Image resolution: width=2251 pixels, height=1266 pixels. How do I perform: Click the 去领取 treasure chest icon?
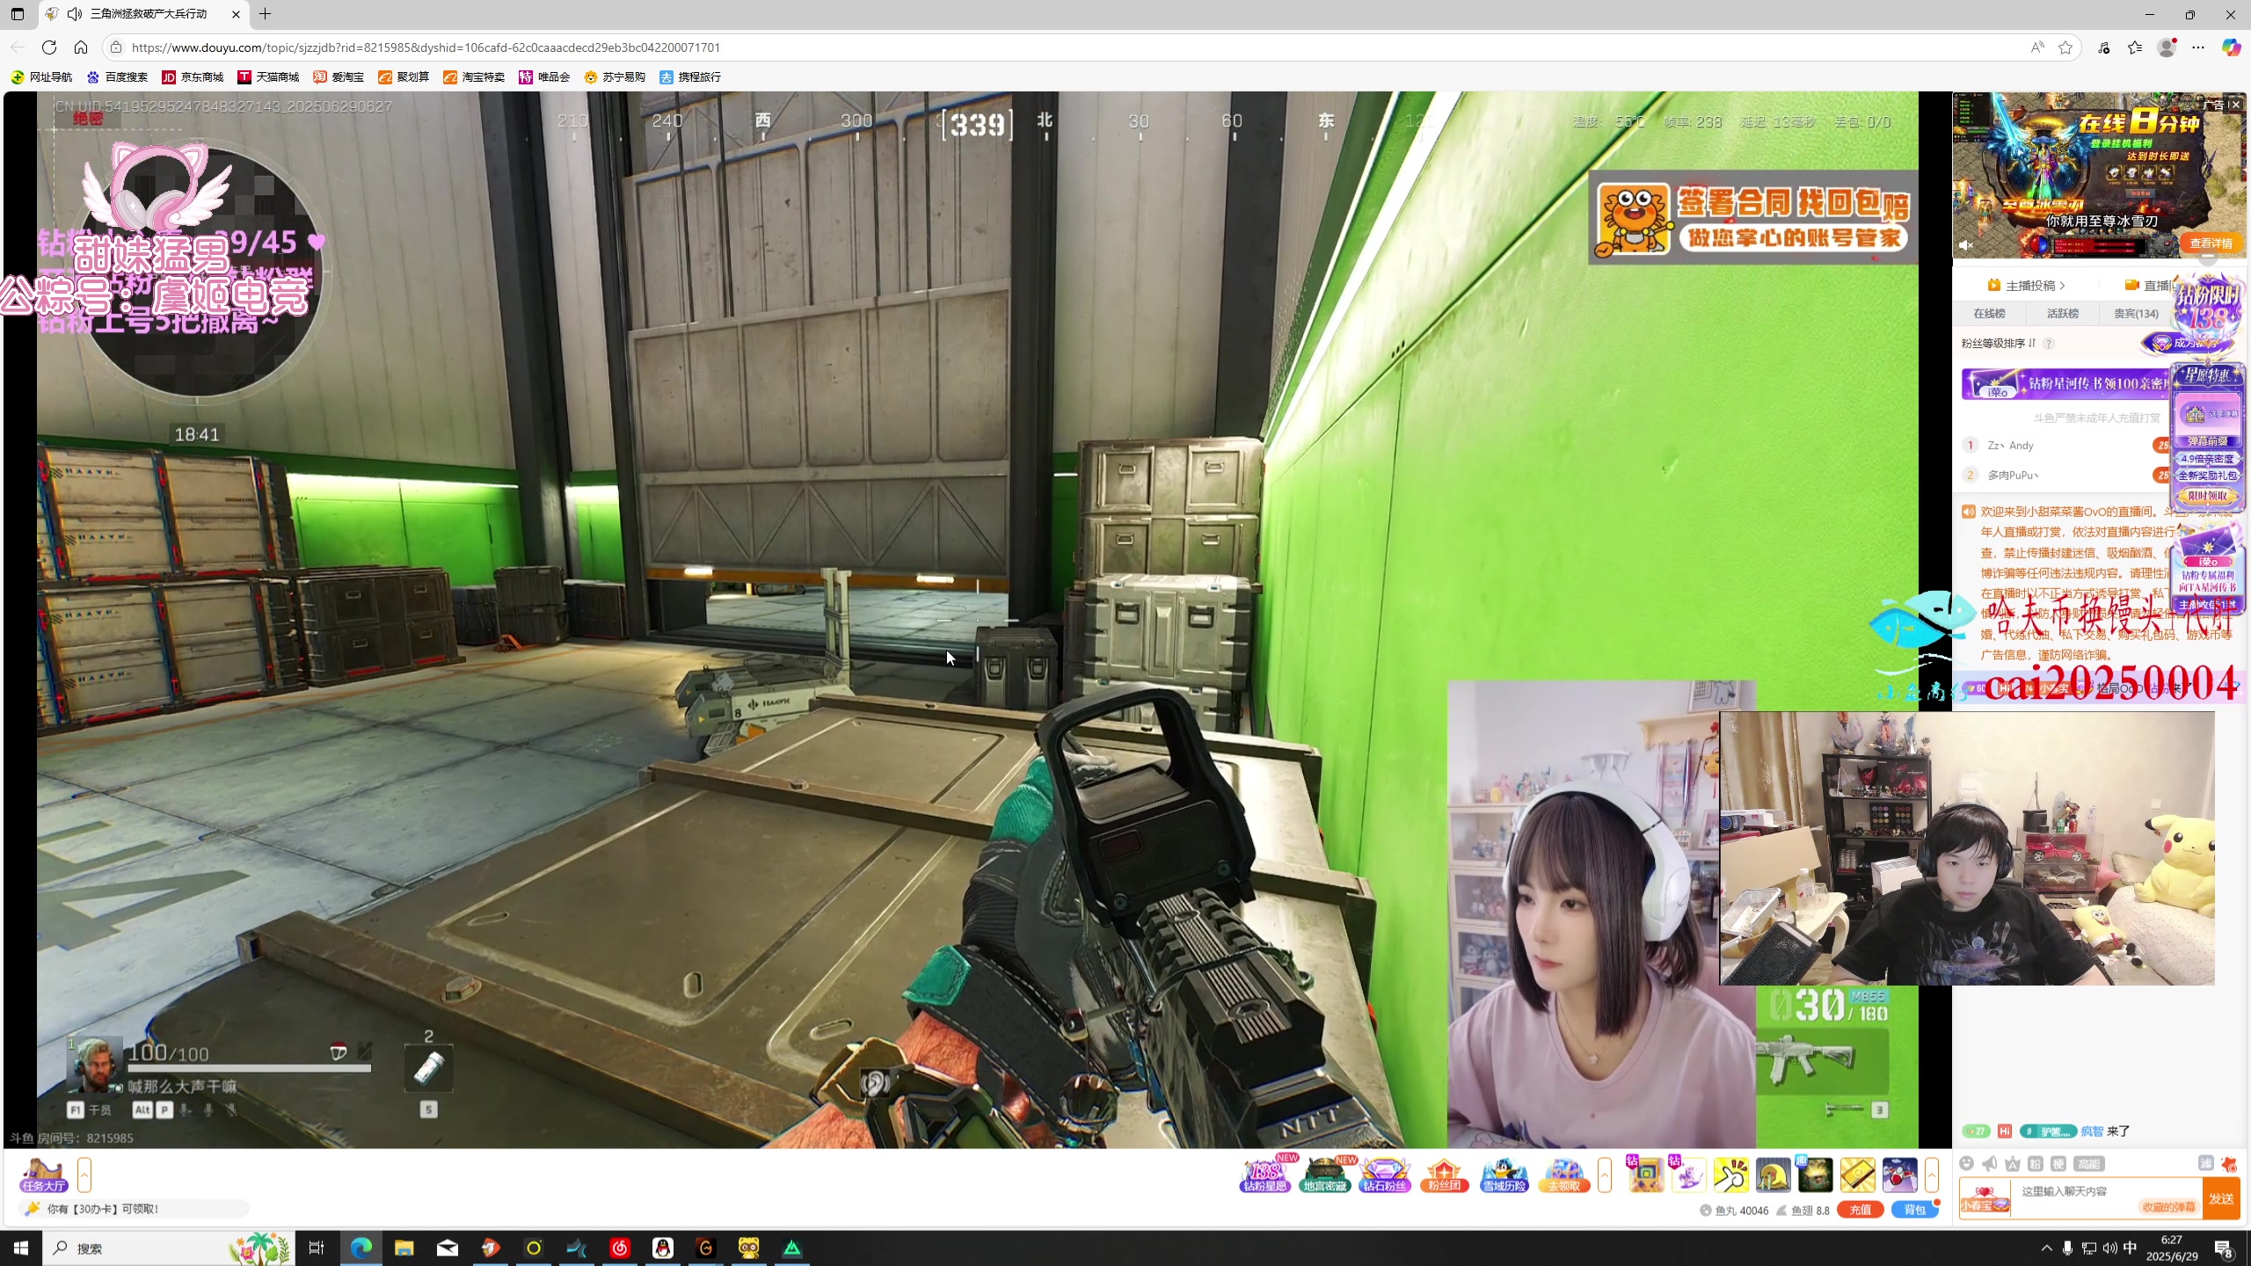(1564, 1175)
